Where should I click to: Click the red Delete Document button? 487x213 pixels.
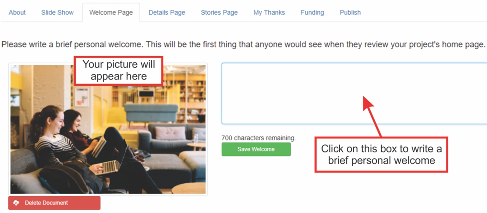click(55, 203)
